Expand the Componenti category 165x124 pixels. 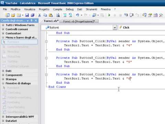(3, 75)
